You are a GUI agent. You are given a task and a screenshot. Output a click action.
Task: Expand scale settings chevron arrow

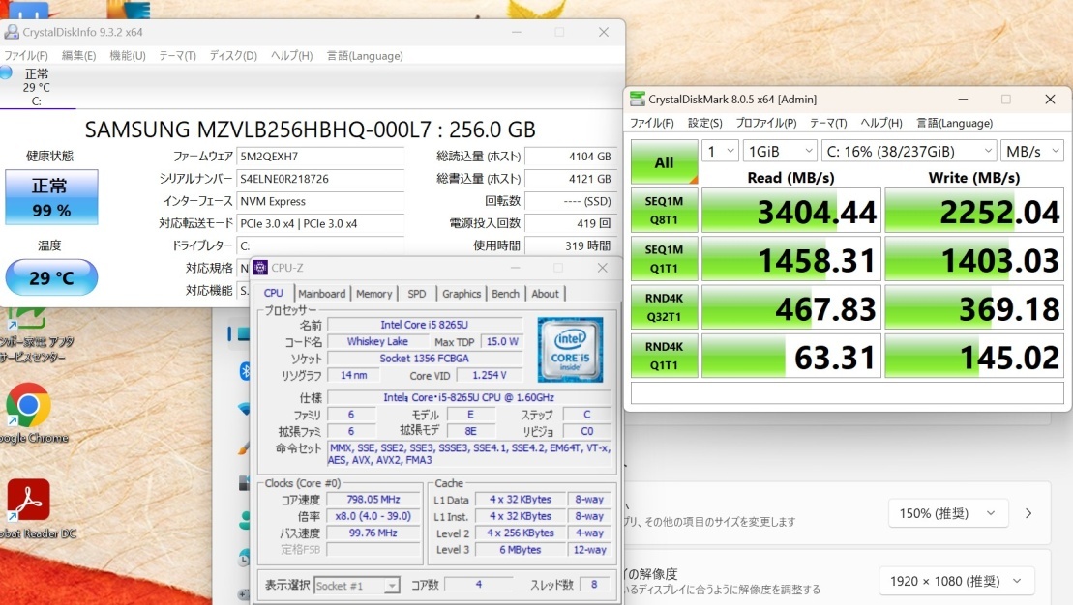pyautogui.click(x=1028, y=513)
